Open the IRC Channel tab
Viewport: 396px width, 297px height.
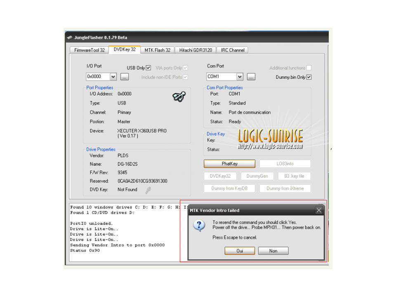click(233, 50)
